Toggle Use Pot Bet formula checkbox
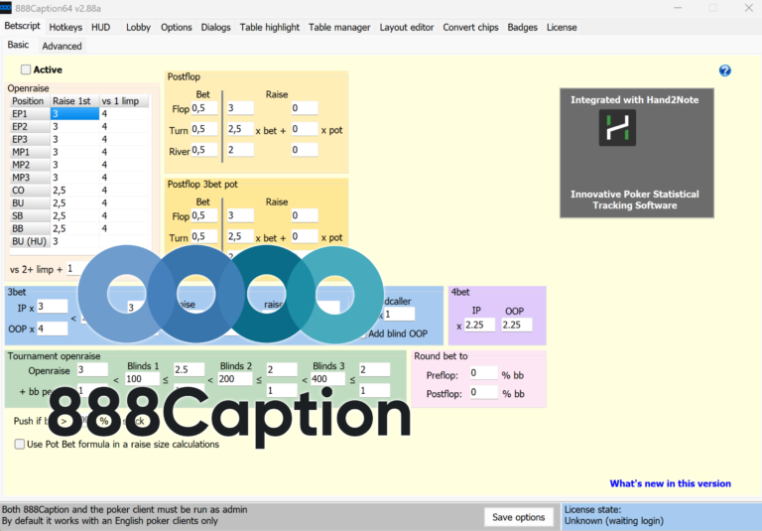The height and width of the screenshot is (531, 762). 20,444
